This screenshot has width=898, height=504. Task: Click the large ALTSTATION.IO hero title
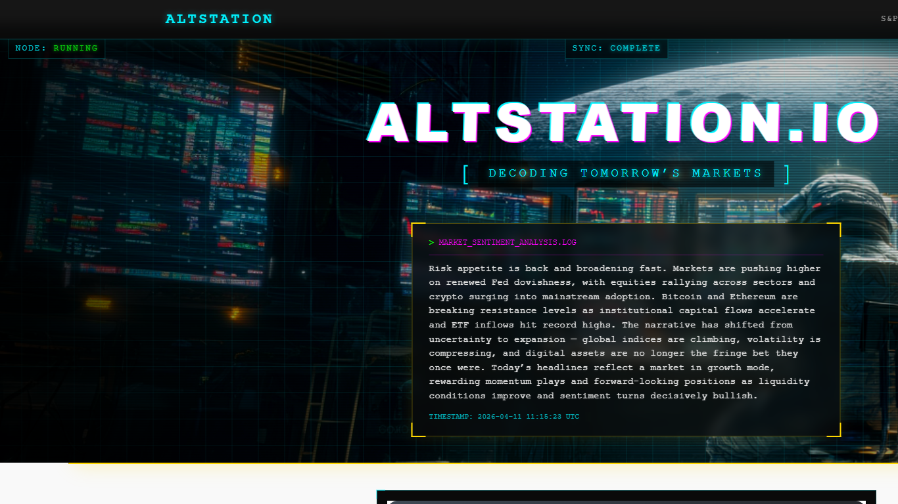tap(624, 122)
